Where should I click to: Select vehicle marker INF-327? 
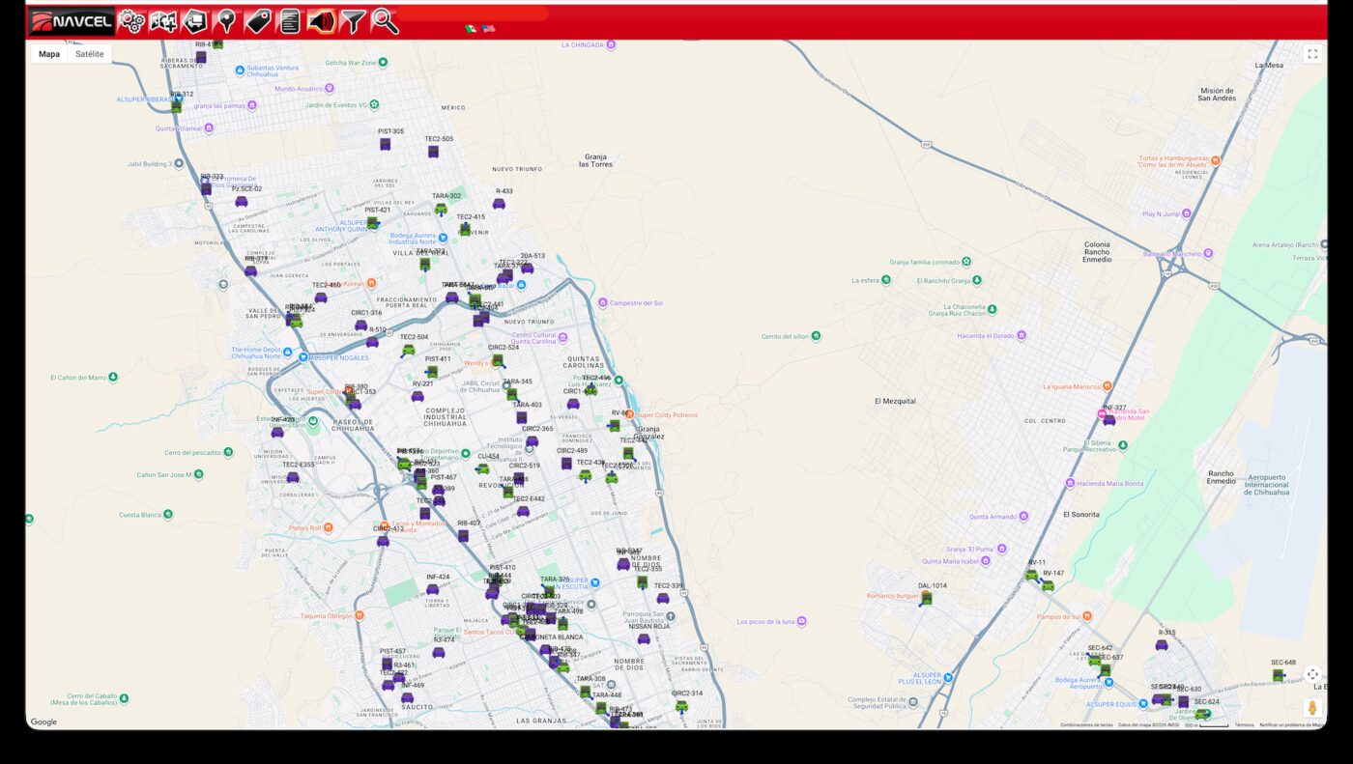click(1109, 420)
